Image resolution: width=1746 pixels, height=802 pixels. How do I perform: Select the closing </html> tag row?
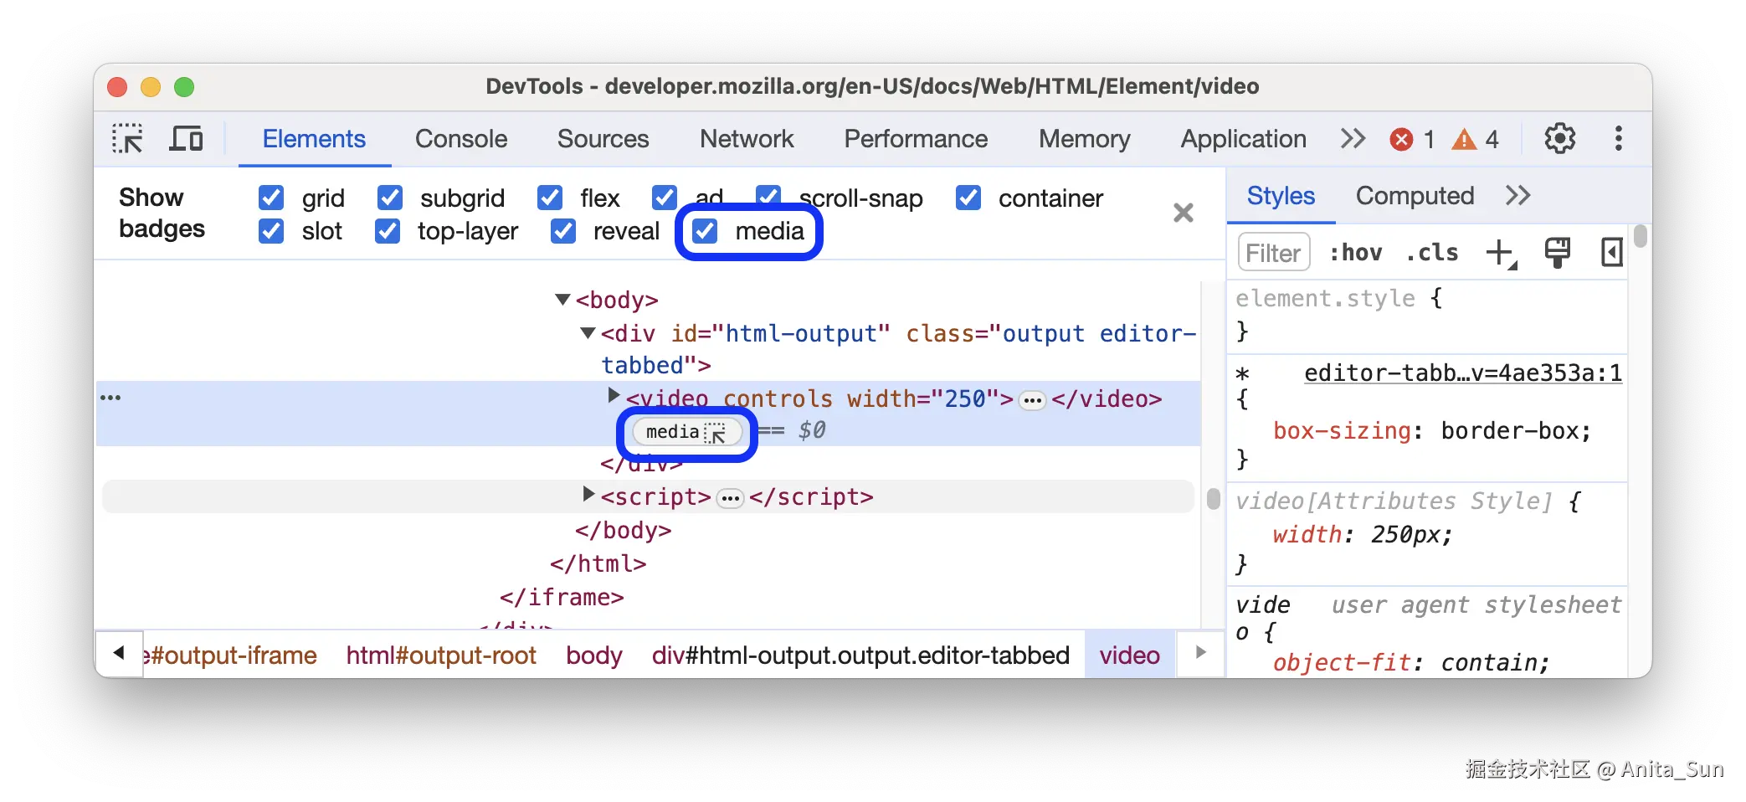(598, 565)
